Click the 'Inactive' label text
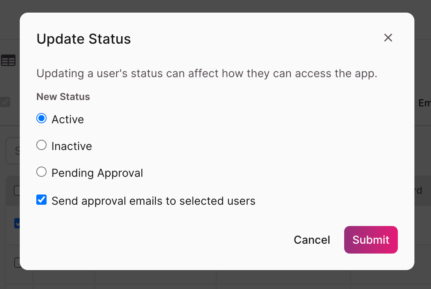This screenshot has height=289, width=431. pyautogui.click(x=72, y=146)
